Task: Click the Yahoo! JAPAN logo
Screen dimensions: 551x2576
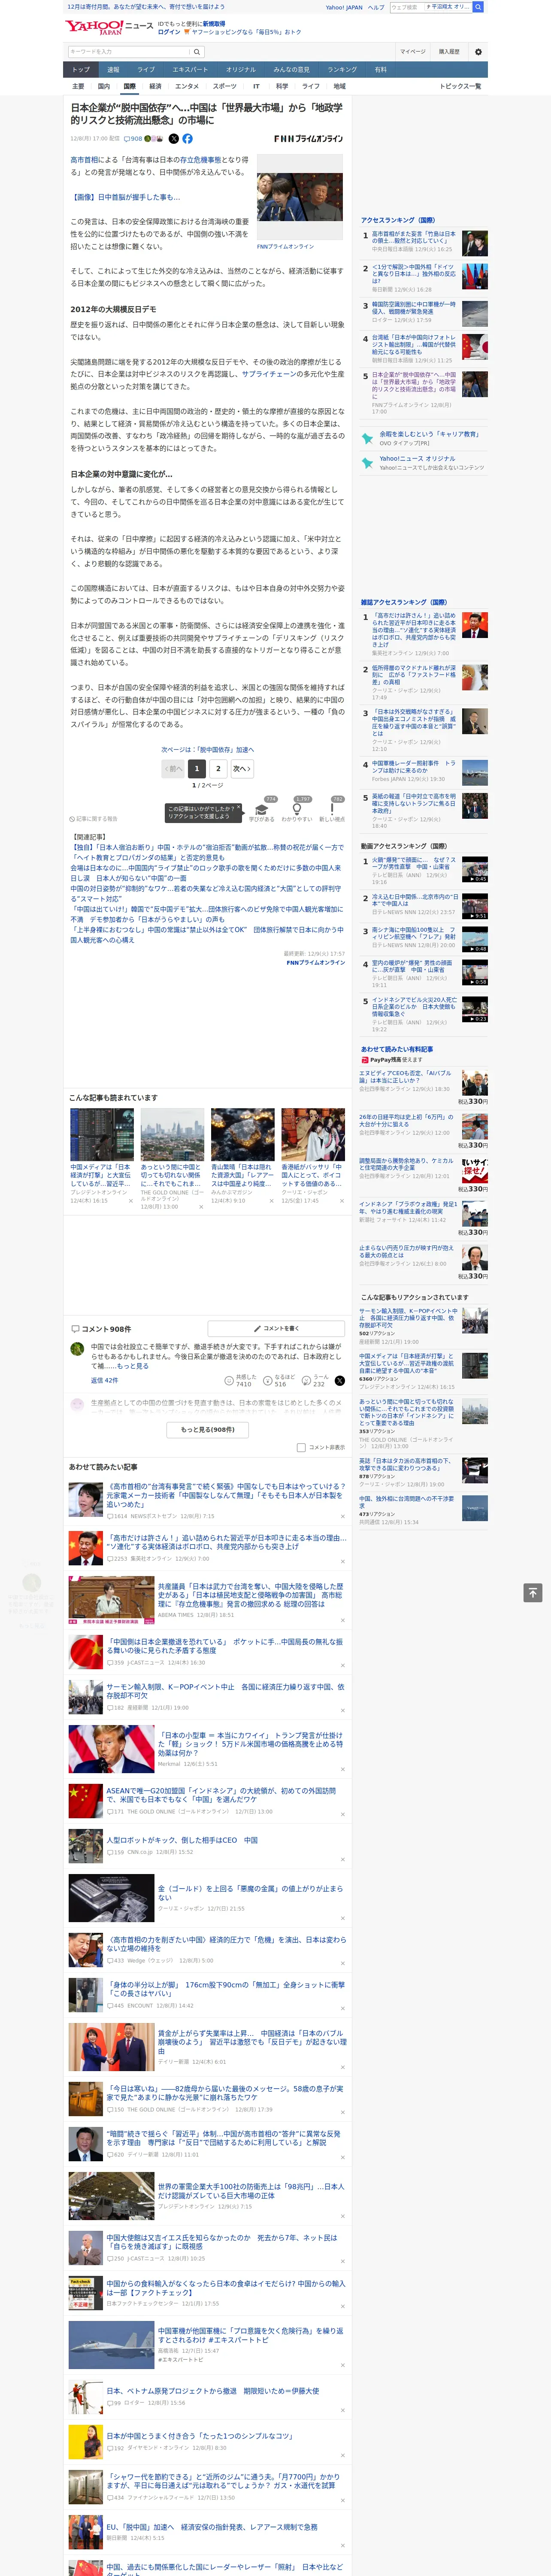Action: [93, 27]
